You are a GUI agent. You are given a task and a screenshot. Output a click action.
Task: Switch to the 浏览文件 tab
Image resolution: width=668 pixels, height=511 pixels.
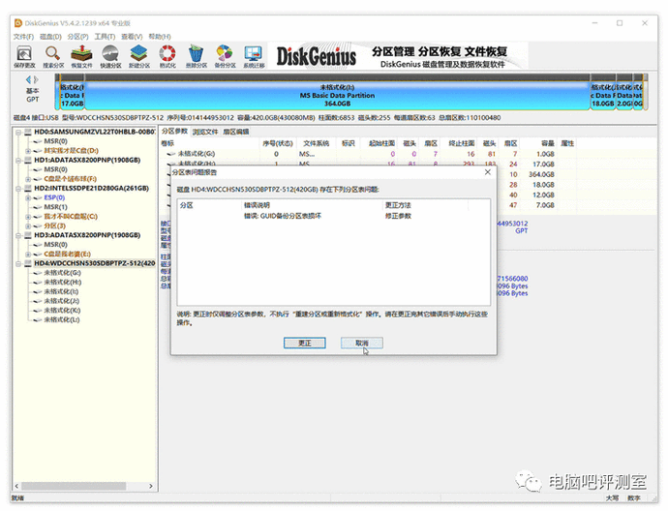(206, 131)
